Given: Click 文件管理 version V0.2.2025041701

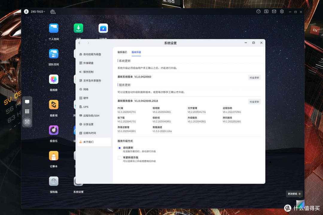Looking at the screenshot, I should pyautogui.click(x=196, y=112).
